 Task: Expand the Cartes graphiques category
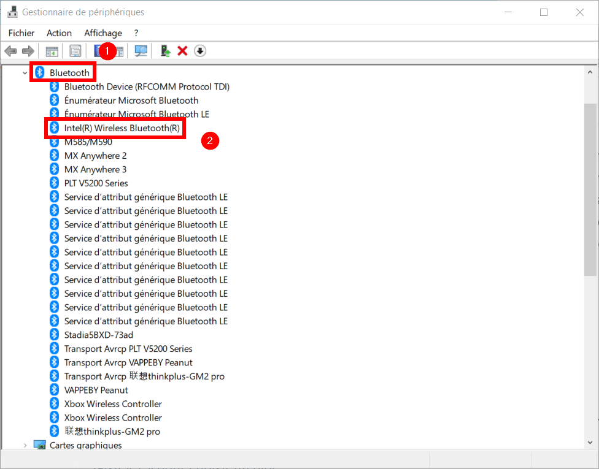[x=25, y=445]
